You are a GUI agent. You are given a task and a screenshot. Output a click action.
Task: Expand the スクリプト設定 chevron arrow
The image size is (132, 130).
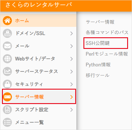click(72, 110)
